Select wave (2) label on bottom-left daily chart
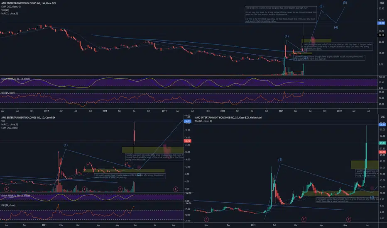This screenshot has height=228, width=387. pos(139,175)
